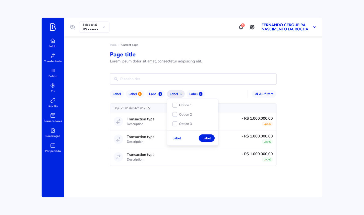
Task: Open the All filters panel
Action: (x=264, y=94)
